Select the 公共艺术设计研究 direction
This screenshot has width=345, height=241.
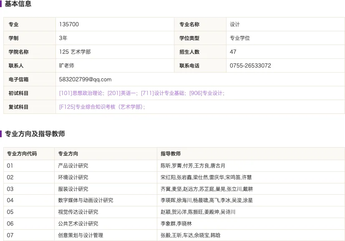(78, 223)
